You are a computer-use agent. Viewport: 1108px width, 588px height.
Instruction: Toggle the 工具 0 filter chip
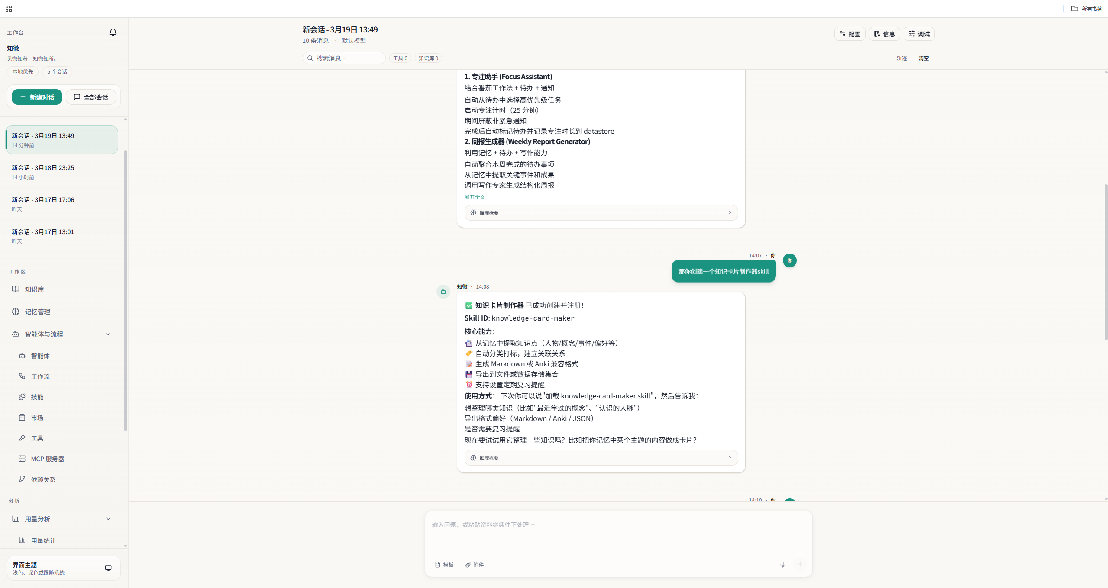click(399, 58)
